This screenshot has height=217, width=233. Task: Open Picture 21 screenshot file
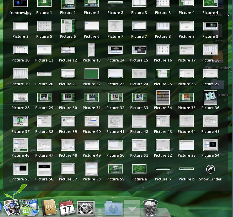click(68, 74)
